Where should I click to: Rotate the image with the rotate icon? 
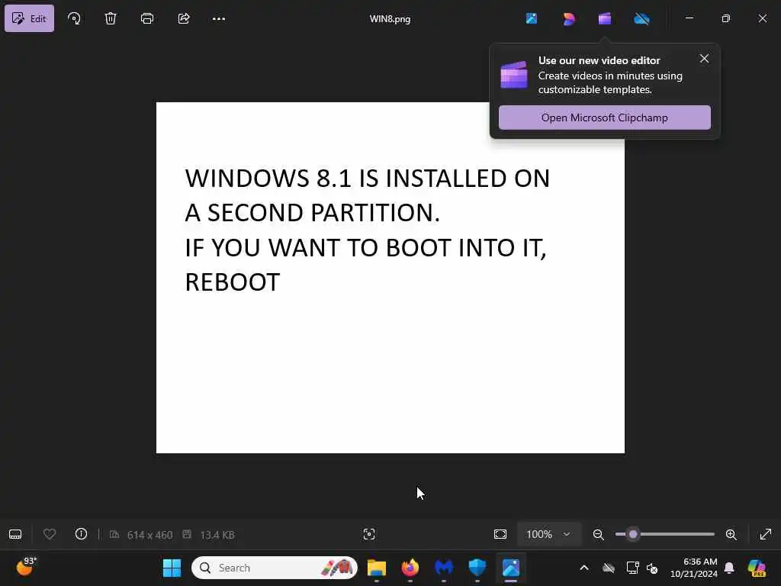click(74, 18)
